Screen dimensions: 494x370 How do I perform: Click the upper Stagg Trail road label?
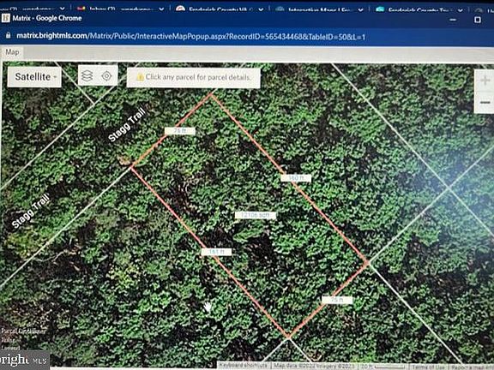click(x=127, y=124)
